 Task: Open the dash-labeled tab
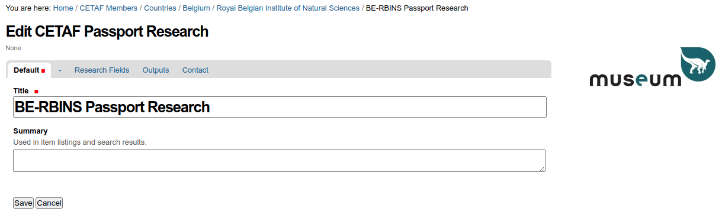coord(60,70)
